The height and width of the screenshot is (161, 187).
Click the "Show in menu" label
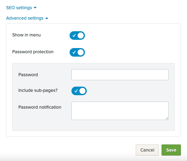(x=26, y=35)
